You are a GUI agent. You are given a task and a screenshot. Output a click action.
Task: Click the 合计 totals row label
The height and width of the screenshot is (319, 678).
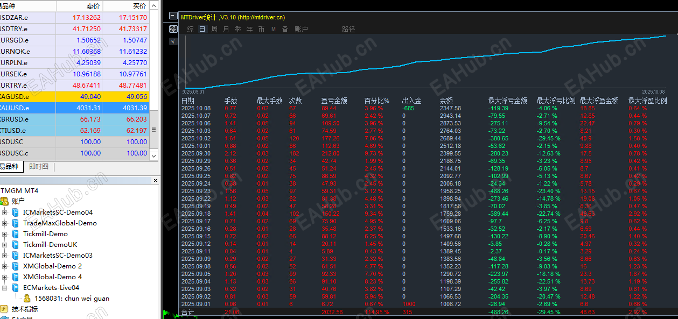(x=187, y=312)
